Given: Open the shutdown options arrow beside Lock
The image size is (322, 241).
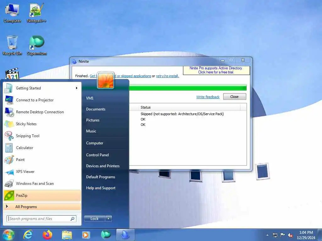Looking at the screenshot, I should [x=108, y=219].
